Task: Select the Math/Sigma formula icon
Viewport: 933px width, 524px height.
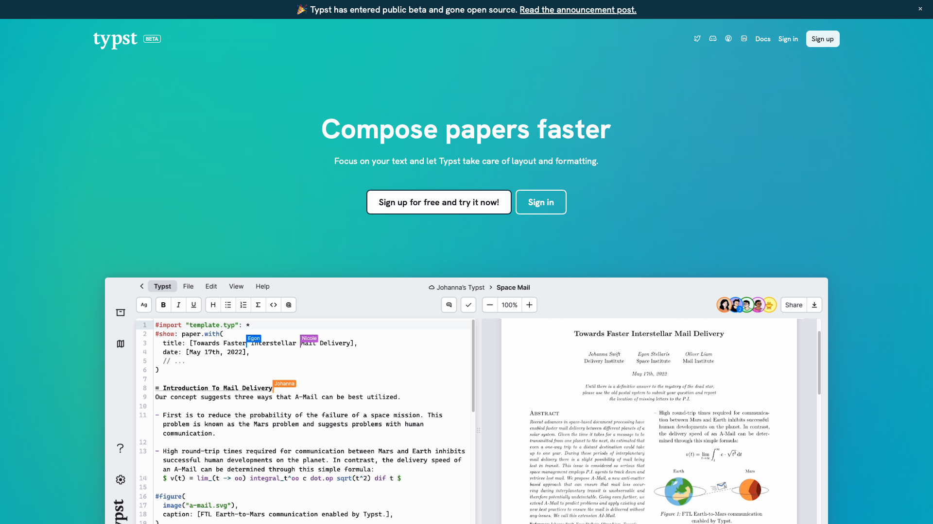Action: [258, 305]
